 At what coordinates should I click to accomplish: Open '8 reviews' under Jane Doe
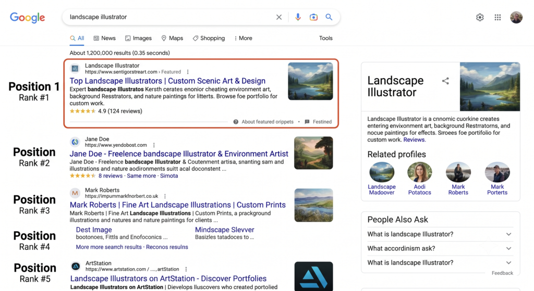111,176
